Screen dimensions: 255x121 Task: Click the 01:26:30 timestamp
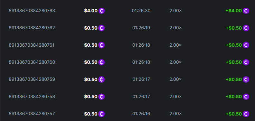click(x=141, y=11)
